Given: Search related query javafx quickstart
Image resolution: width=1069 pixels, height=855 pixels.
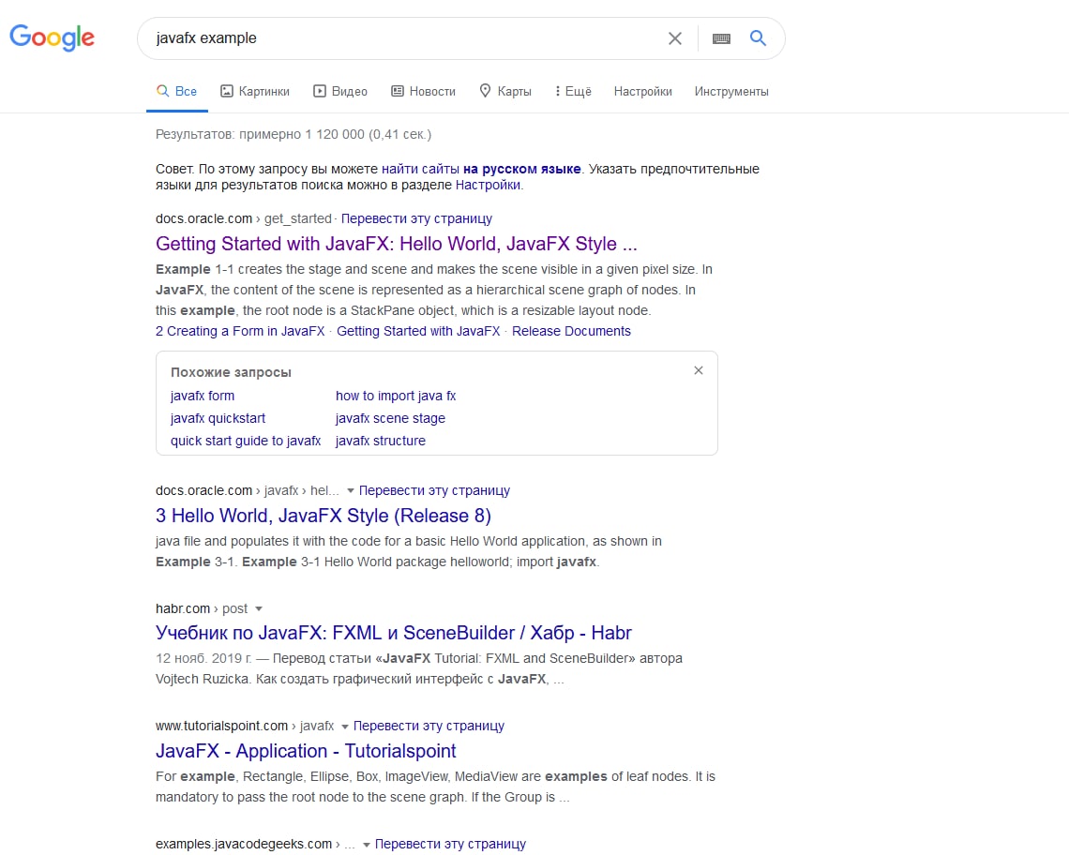Looking at the screenshot, I should coord(218,418).
